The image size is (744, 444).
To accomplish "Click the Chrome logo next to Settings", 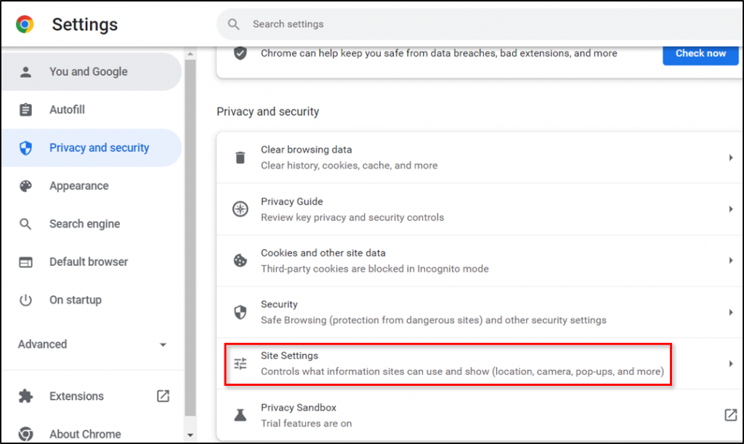I will (x=25, y=23).
